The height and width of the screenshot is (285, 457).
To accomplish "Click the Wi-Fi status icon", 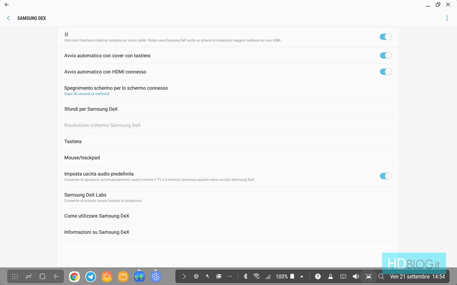I will tap(256, 276).
